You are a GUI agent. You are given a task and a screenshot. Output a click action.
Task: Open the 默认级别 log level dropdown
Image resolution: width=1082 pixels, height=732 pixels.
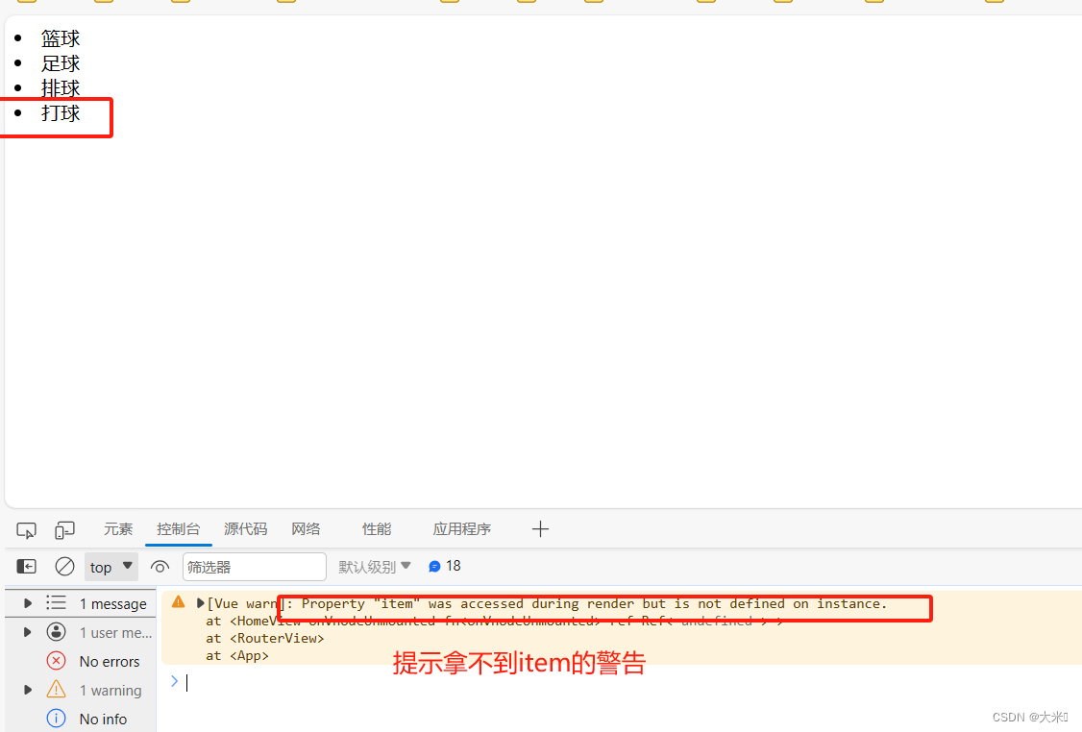373,566
